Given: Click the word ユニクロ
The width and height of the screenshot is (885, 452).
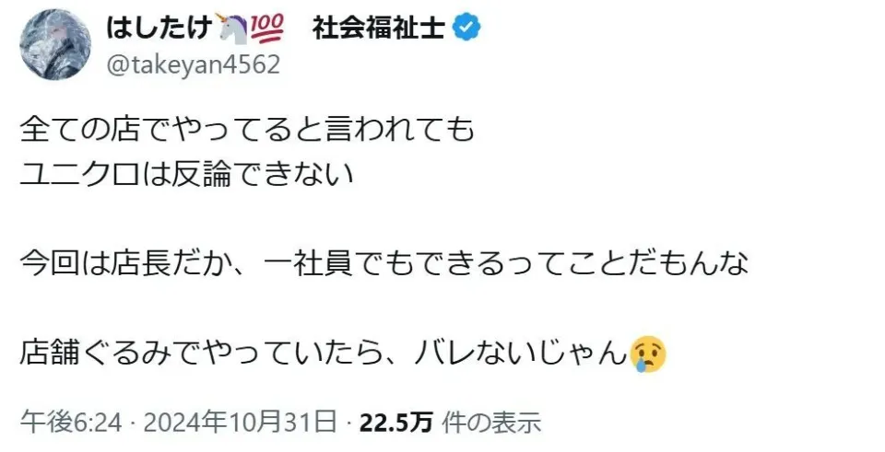Looking at the screenshot, I should [x=79, y=175].
